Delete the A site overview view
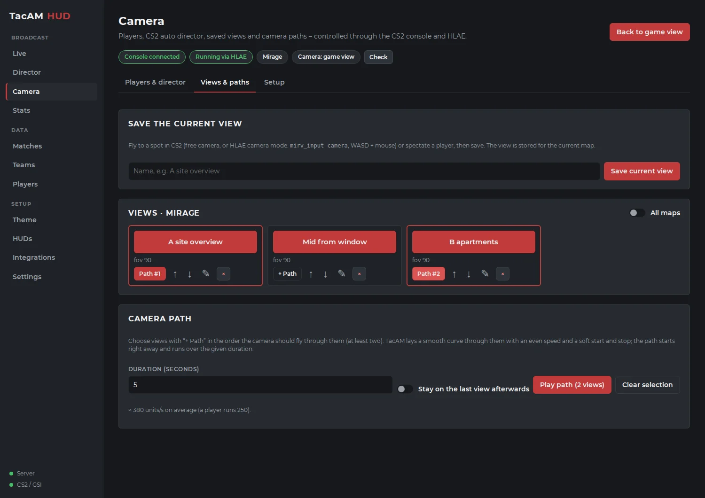The height and width of the screenshot is (498, 705). 223,274
